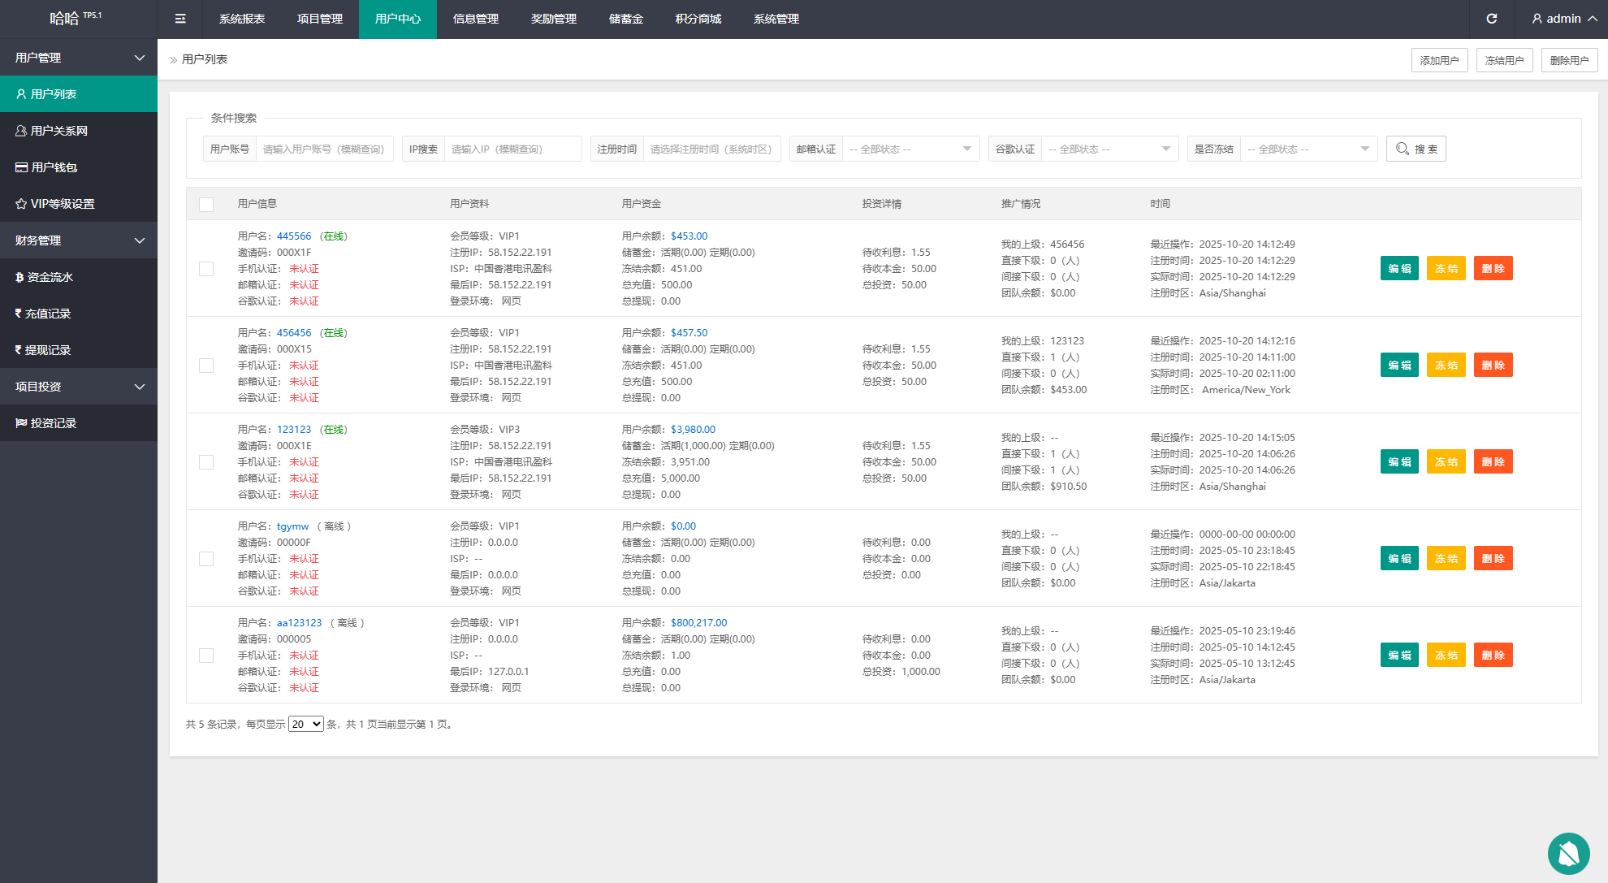Viewport: 1608px width, 883px height.
Task: Open user relationship network sidebar icon
Action: [x=21, y=131]
